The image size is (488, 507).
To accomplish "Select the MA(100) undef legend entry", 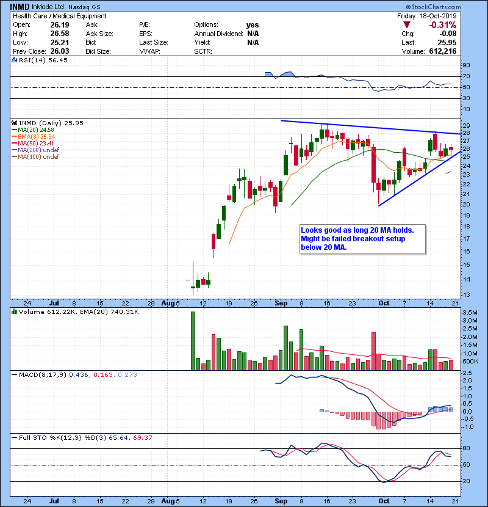I will 35,156.
